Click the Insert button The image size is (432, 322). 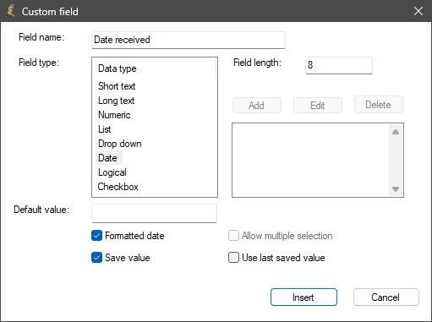pos(303,297)
